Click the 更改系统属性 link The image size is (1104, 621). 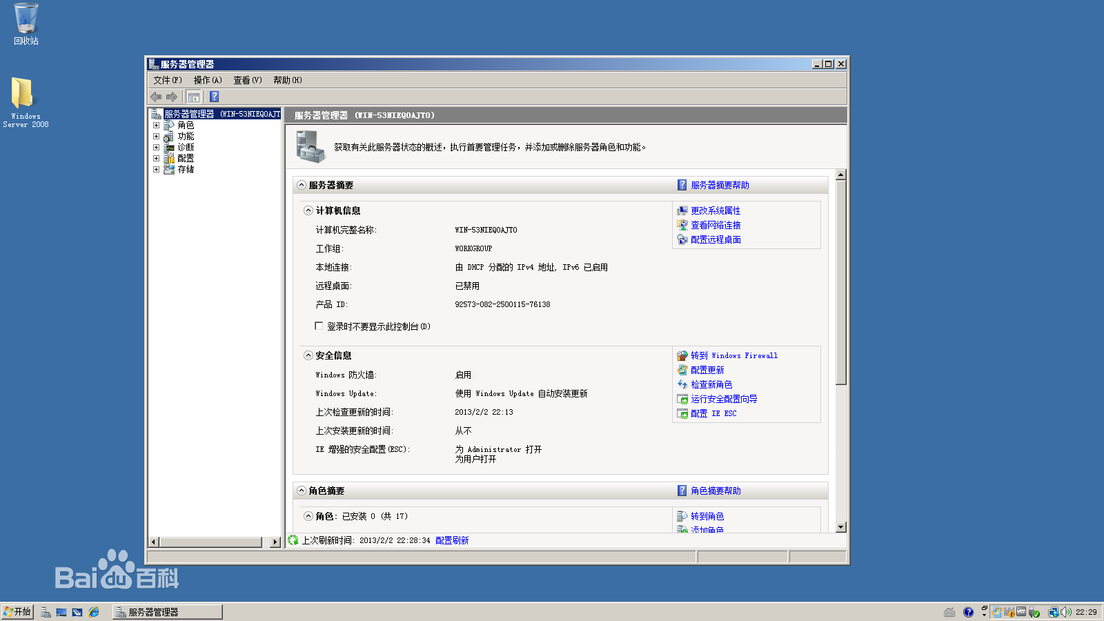tap(716, 210)
